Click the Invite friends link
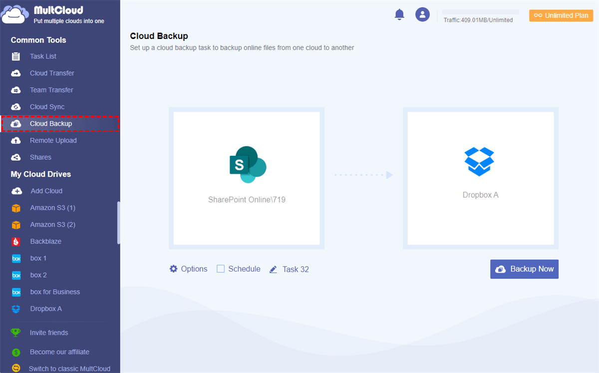 click(49, 333)
